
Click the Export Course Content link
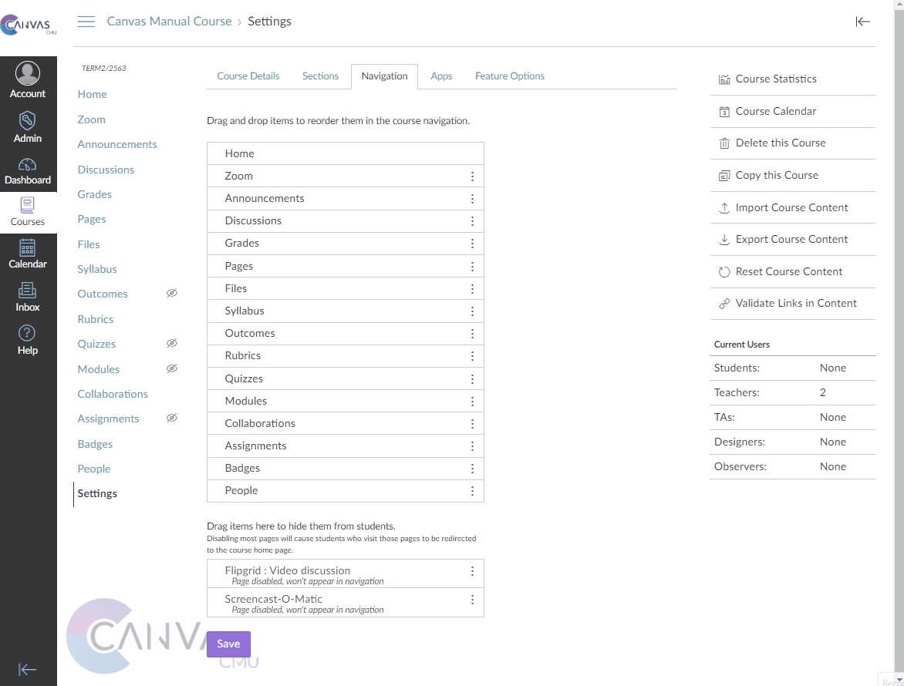pyautogui.click(x=791, y=240)
